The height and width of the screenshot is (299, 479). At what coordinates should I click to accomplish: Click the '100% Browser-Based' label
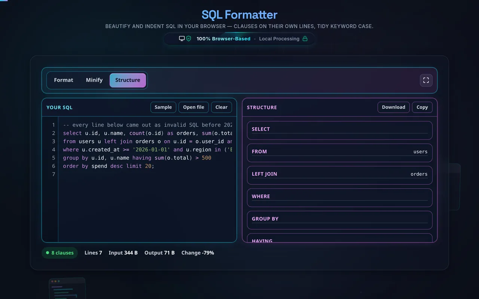coord(223,38)
